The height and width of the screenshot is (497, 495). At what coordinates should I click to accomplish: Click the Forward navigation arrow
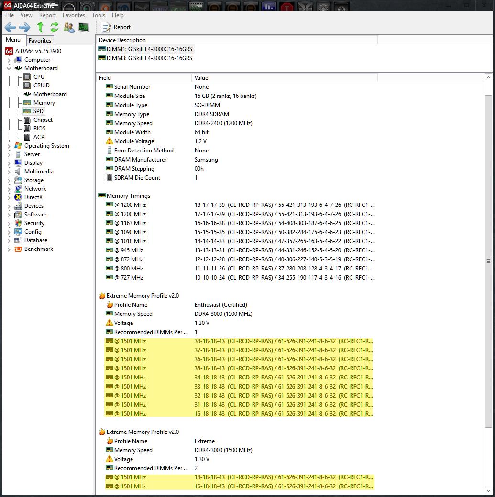25,28
